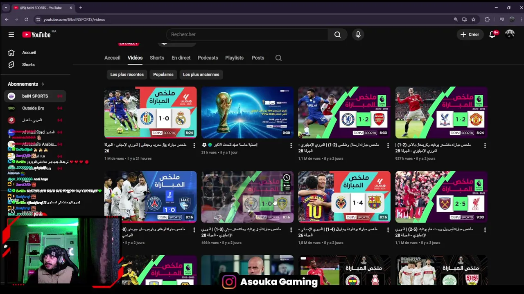Click the browser zoom magnifier icon
The image size is (524, 294).
click(456, 19)
